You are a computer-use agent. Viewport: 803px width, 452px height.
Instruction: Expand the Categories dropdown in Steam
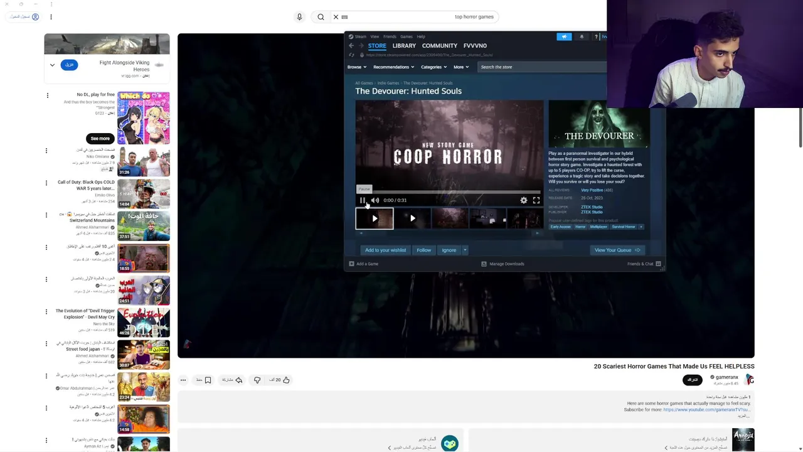[433, 67]
